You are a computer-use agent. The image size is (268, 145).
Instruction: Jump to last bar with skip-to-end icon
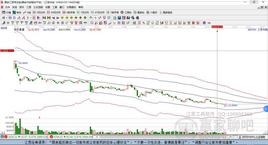(49, 18)
